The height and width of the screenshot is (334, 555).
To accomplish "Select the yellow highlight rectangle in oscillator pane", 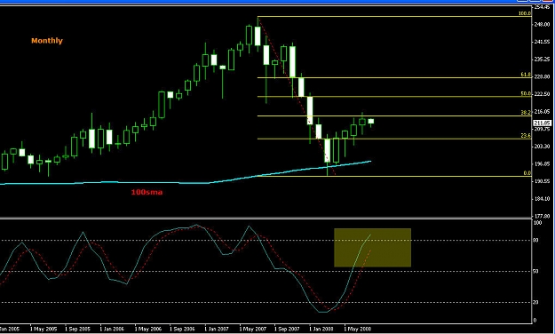I will pos(372,248).
